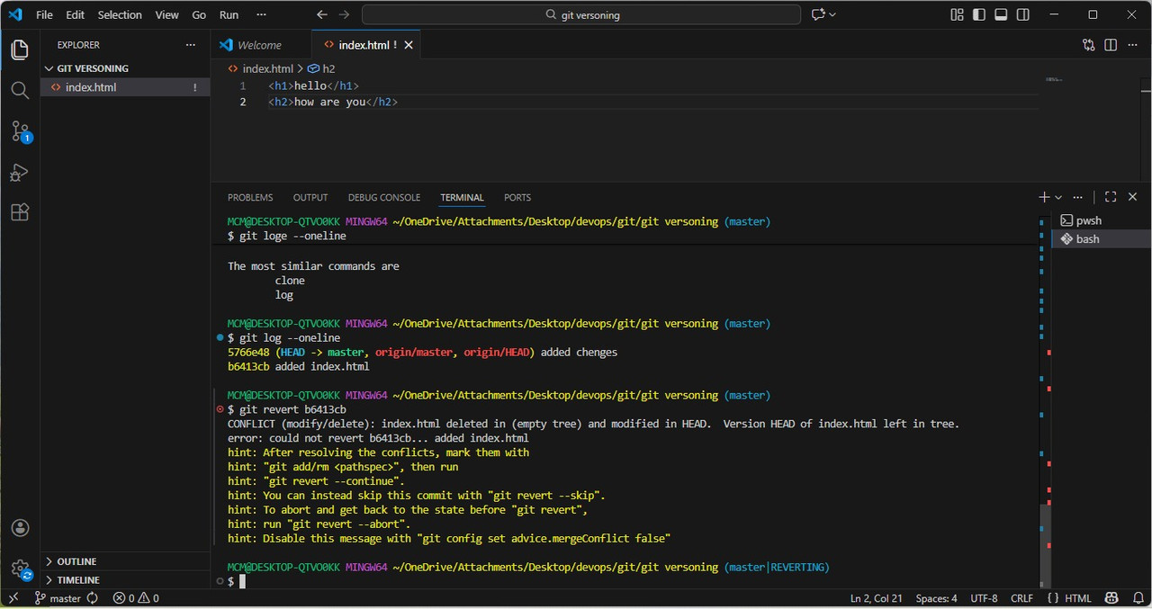Click Open Changes icon in editor toolbar
The height and width of the screenshot is (609, 1152).
pyautogui.click(x=1089, y=45)
